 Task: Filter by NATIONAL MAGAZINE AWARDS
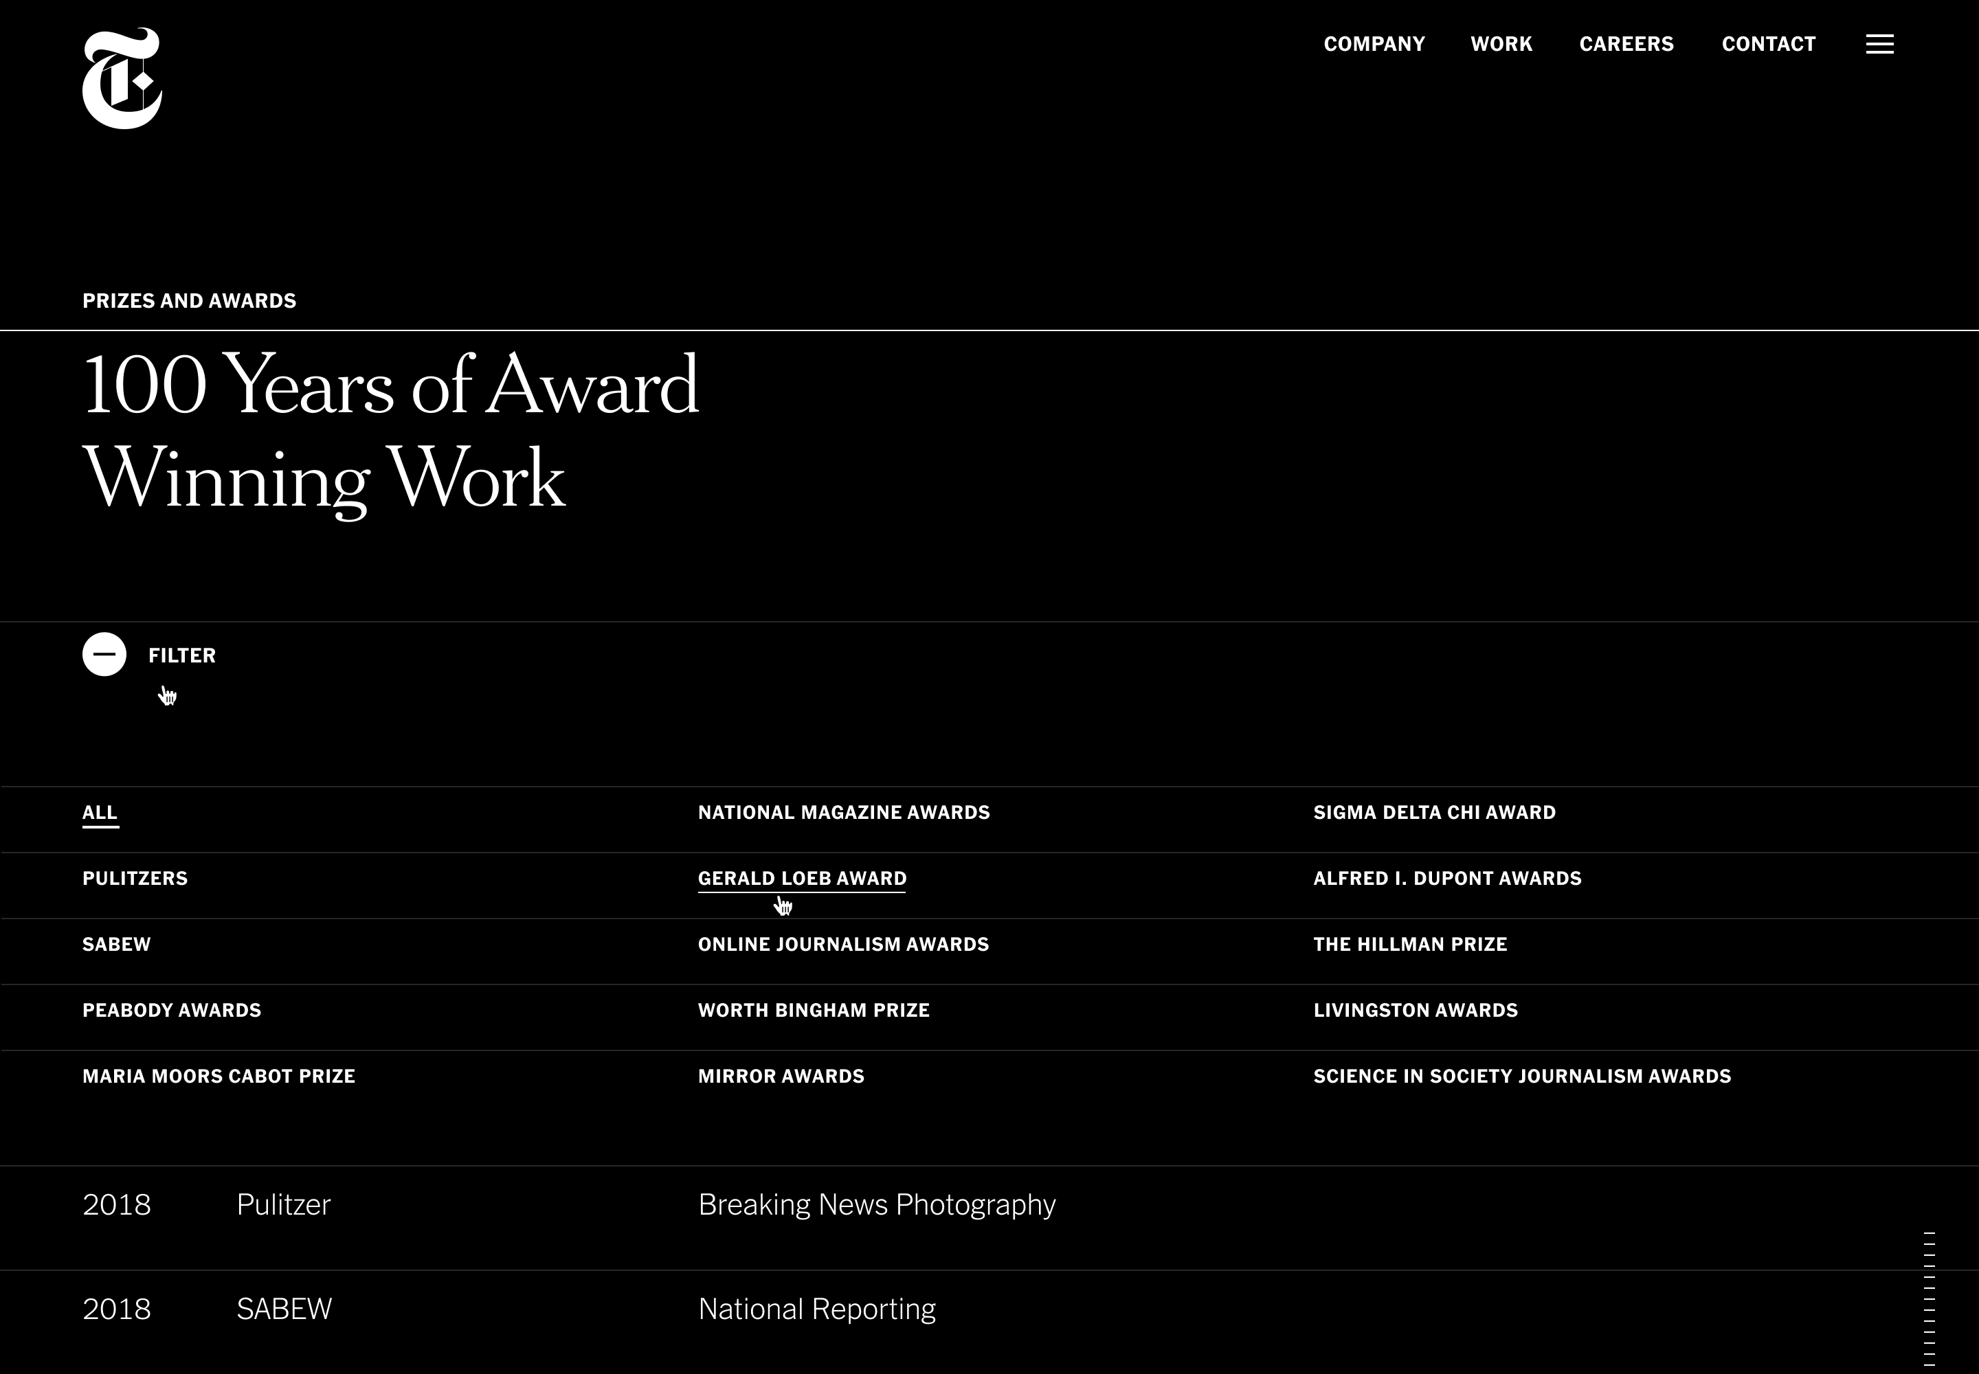point(843,813)
